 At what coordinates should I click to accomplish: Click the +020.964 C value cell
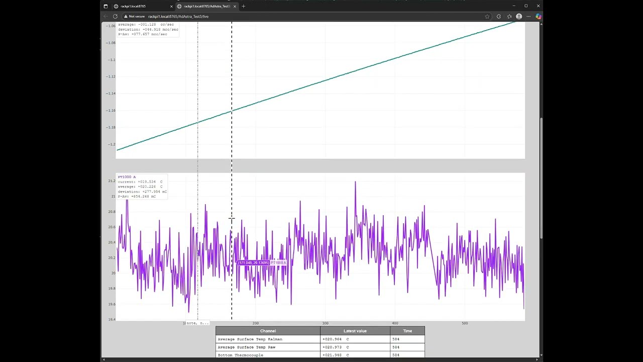(x=355, y=339)
